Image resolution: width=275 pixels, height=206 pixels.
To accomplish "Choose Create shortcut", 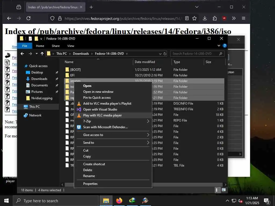I will coord(94,164).
